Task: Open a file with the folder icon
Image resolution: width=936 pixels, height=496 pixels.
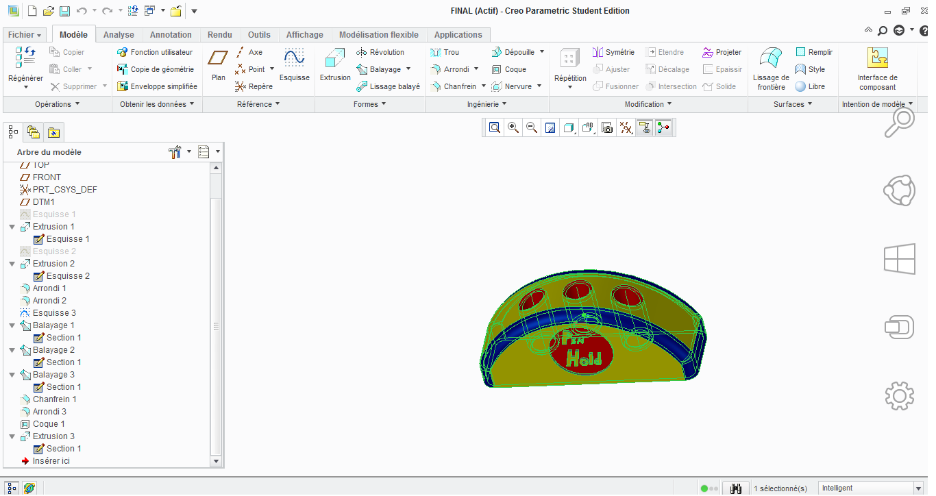Action: click(x=48, y=11)
